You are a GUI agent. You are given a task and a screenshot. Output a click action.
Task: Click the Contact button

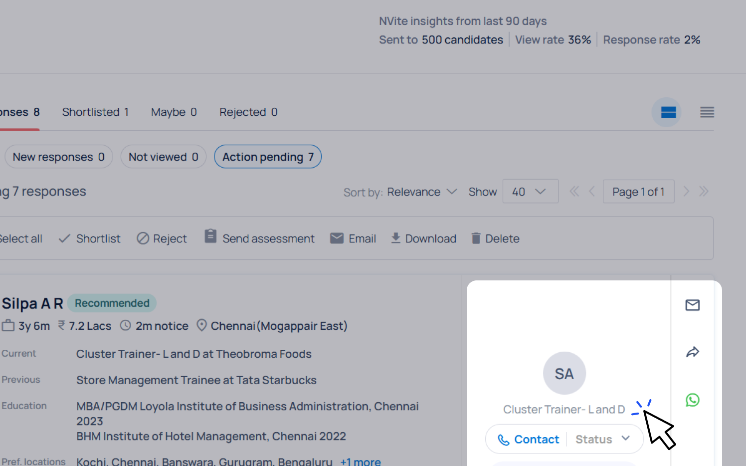click(x=529, y=439)
